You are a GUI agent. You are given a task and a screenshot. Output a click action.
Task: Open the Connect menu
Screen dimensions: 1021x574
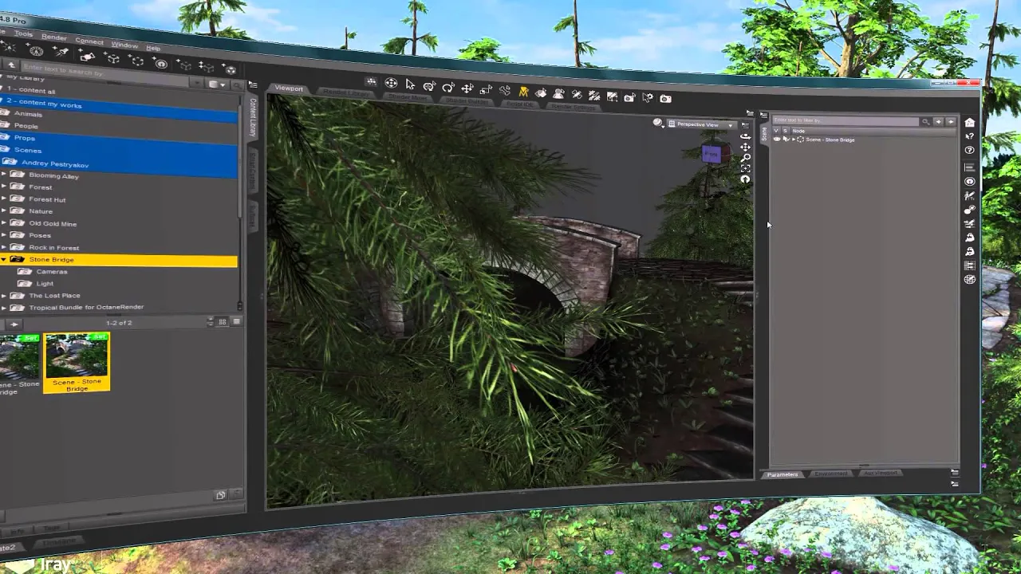point(89,41)
